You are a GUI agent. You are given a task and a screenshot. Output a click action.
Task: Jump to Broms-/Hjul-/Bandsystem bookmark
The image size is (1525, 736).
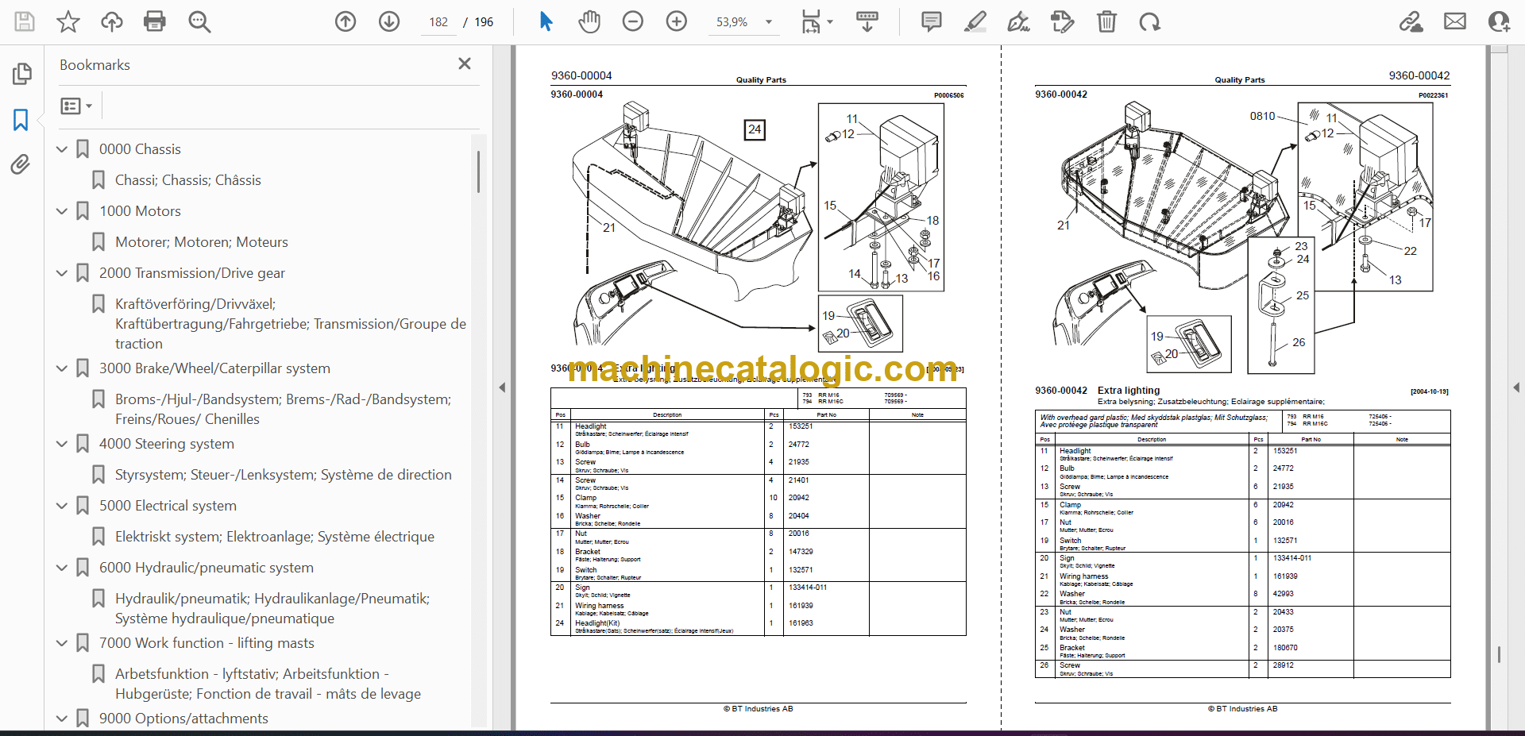[283, 409]
